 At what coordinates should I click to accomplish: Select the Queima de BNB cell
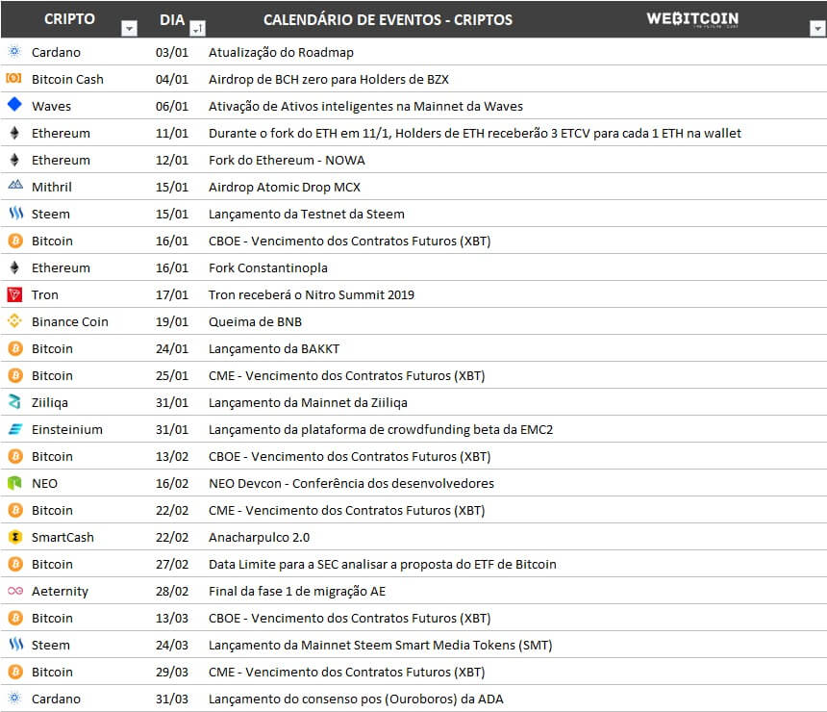255,321
